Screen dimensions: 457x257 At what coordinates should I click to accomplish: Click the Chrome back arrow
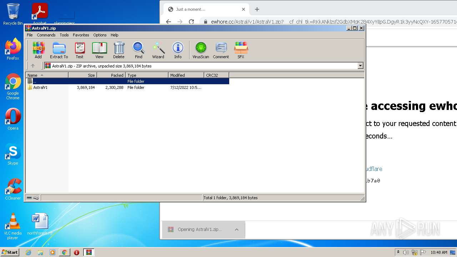(x=169, y=22)
